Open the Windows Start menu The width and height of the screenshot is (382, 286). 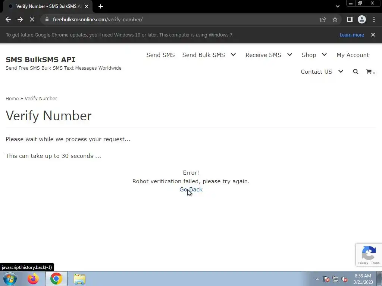[10, 279]
